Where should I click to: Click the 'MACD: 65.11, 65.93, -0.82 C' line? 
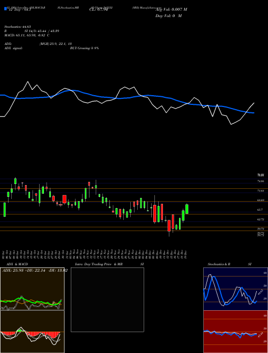tap(27, 35)
